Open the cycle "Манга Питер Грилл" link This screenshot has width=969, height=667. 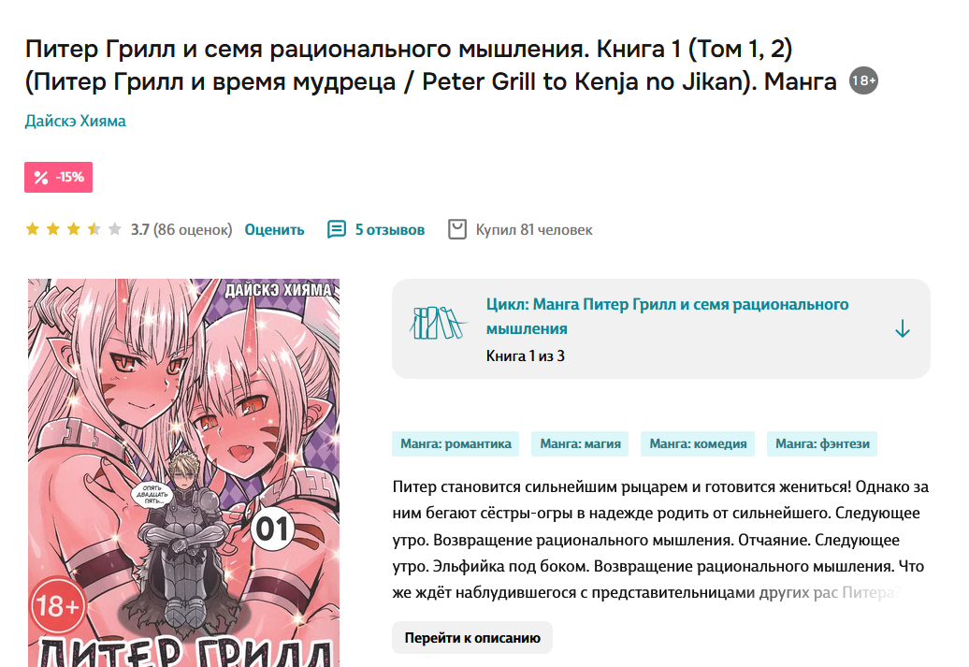coord(667,316)
